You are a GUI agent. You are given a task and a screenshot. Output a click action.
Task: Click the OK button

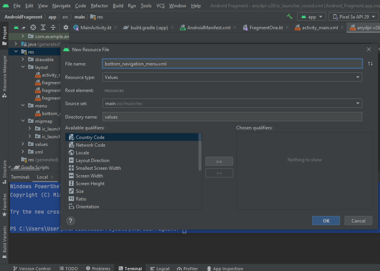(x=326, y=221)
